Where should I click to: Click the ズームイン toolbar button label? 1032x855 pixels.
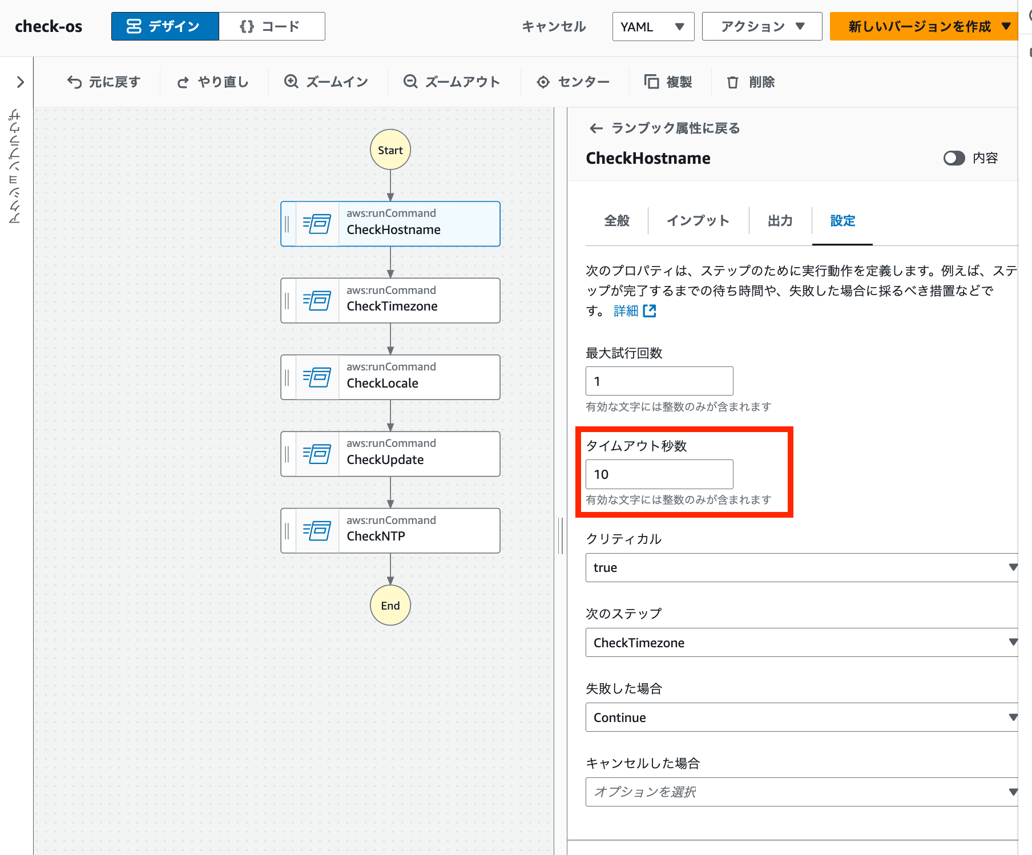coord(337,82)
